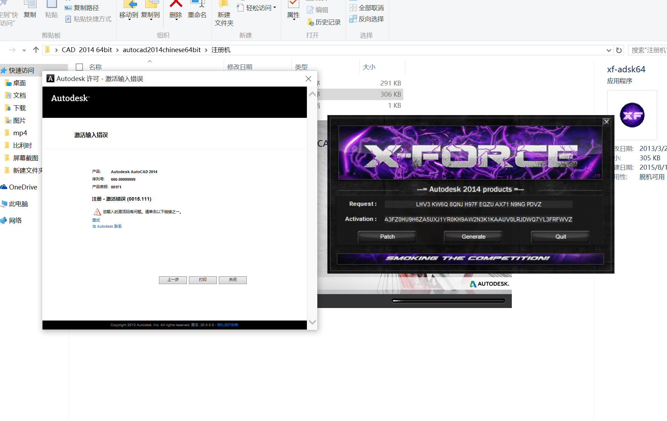Image resolution: width=667 pixels, height=421 pixels.
Task: Toggle the select-all checkbox beside 名称
Action: pos(79,67)
